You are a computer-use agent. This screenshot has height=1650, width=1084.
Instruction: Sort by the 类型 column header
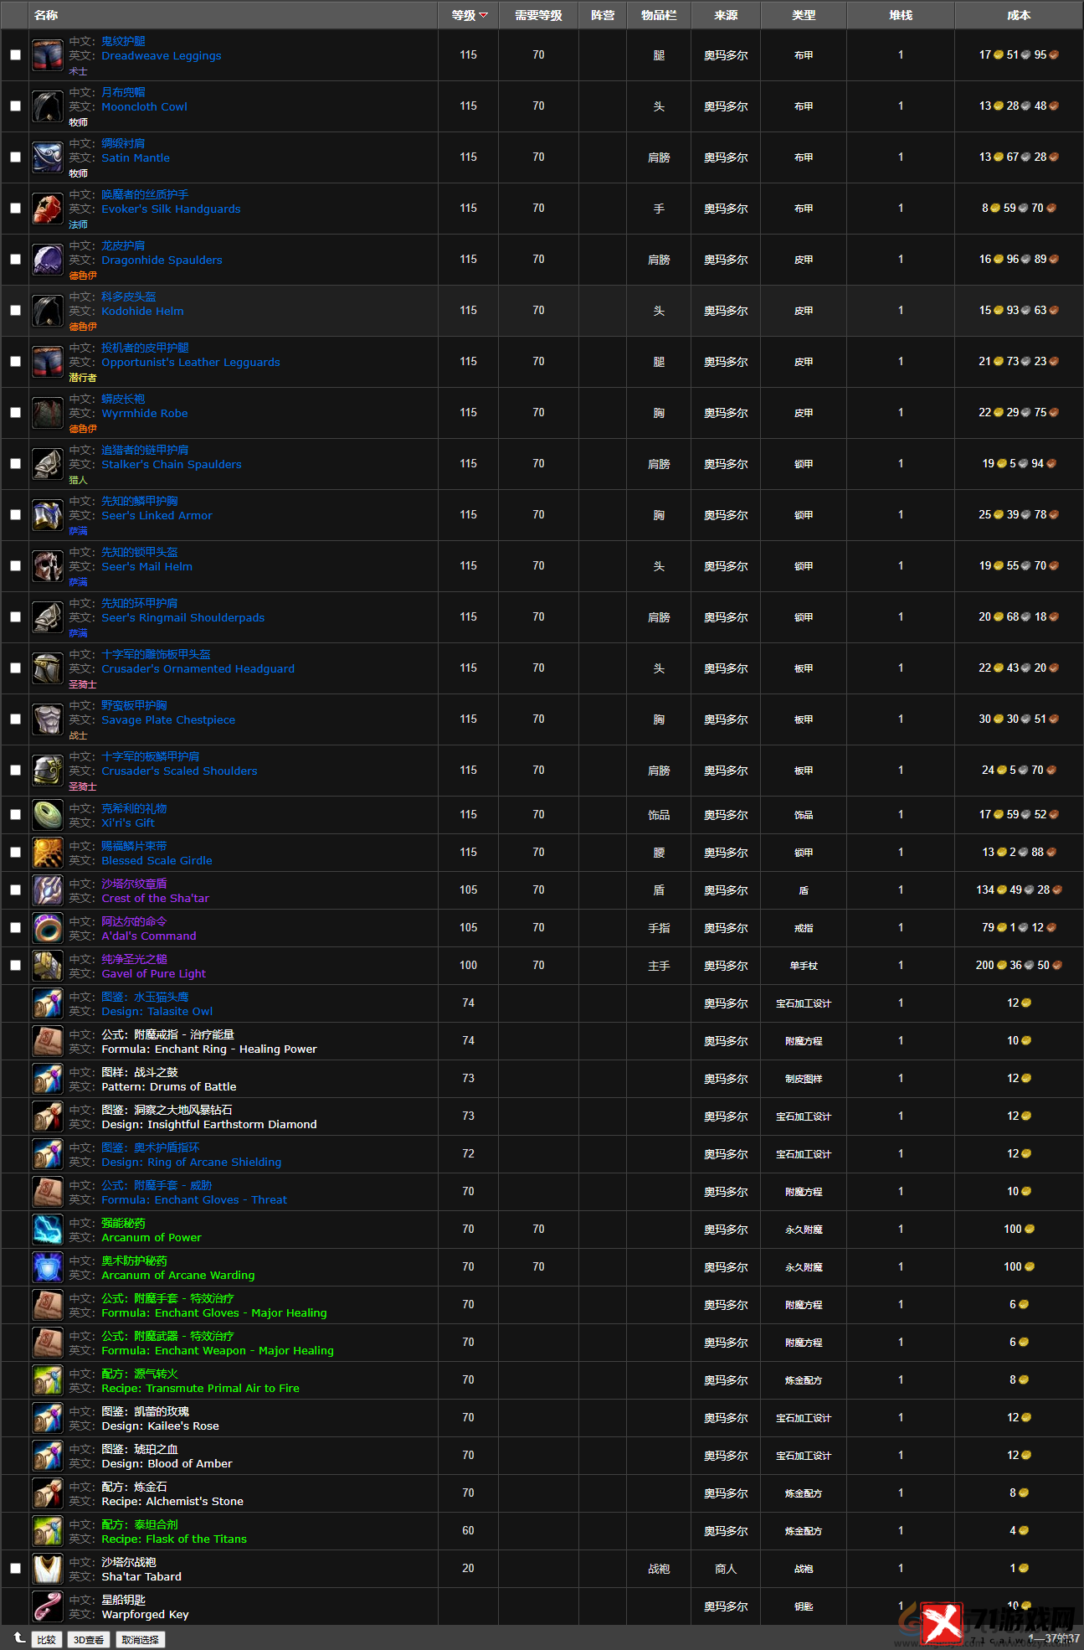click(804, 15)
